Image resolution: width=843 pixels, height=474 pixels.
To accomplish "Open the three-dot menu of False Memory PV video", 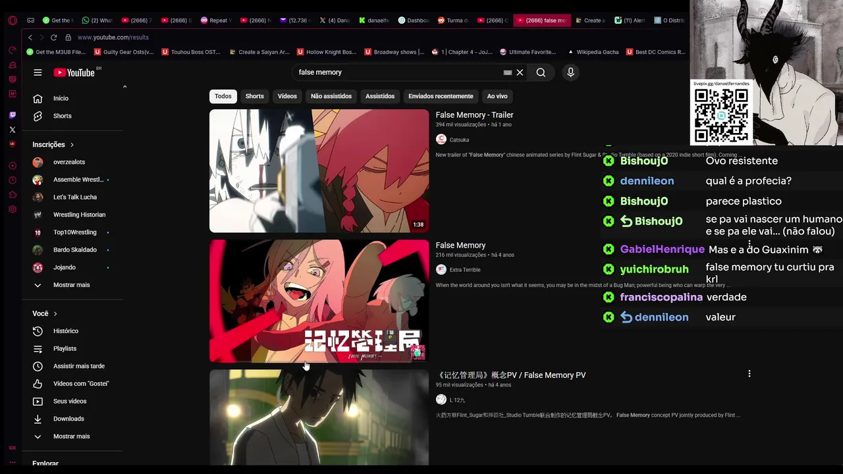I will 749,374.
